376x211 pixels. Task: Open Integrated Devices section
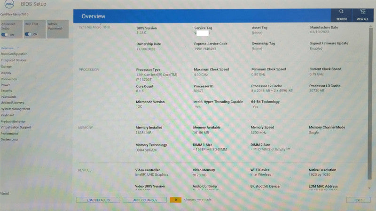(14, 60)
